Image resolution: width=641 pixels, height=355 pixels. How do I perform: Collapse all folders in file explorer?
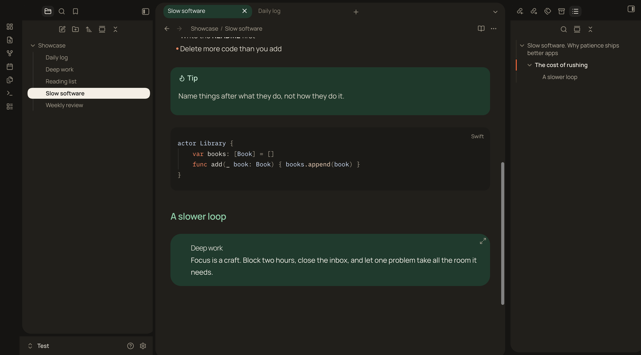point(115,29)
